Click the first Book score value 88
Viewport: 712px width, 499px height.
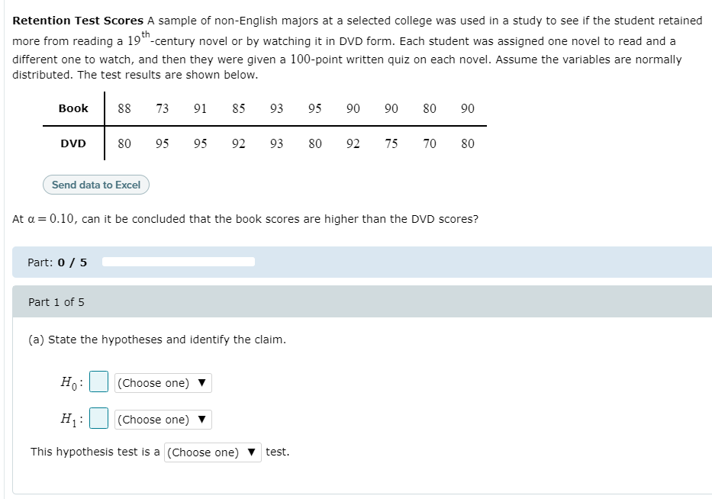click(x=124, y=108)
